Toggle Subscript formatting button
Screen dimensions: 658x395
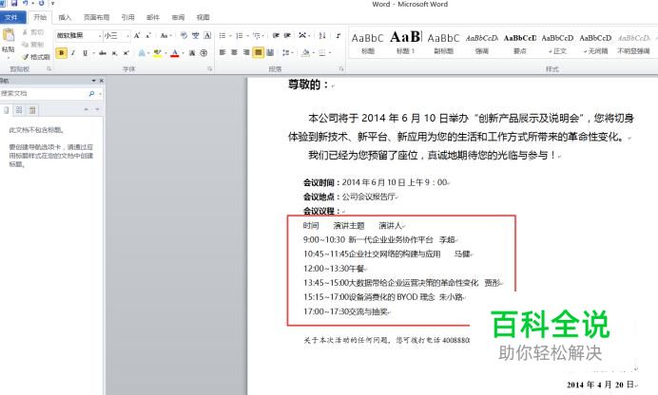(x=114, y=53)
